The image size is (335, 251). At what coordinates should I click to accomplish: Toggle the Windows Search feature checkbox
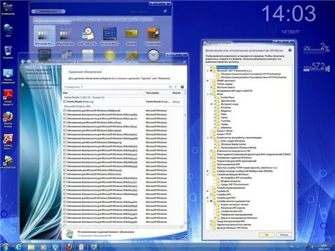click(211, 87)
